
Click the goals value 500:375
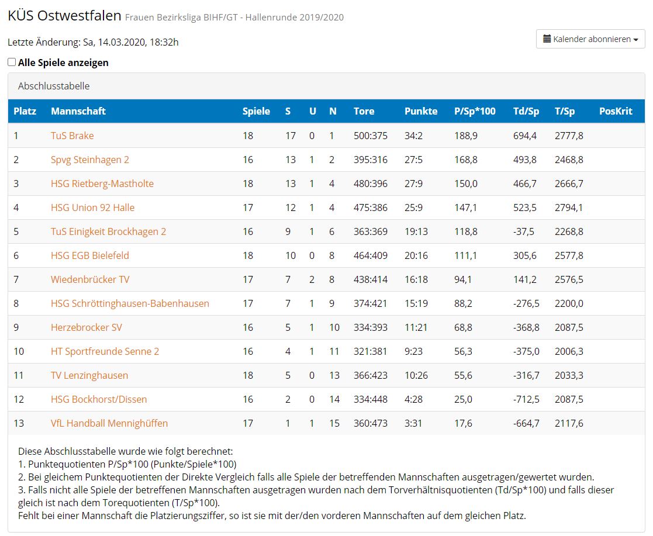coord(371,136)
